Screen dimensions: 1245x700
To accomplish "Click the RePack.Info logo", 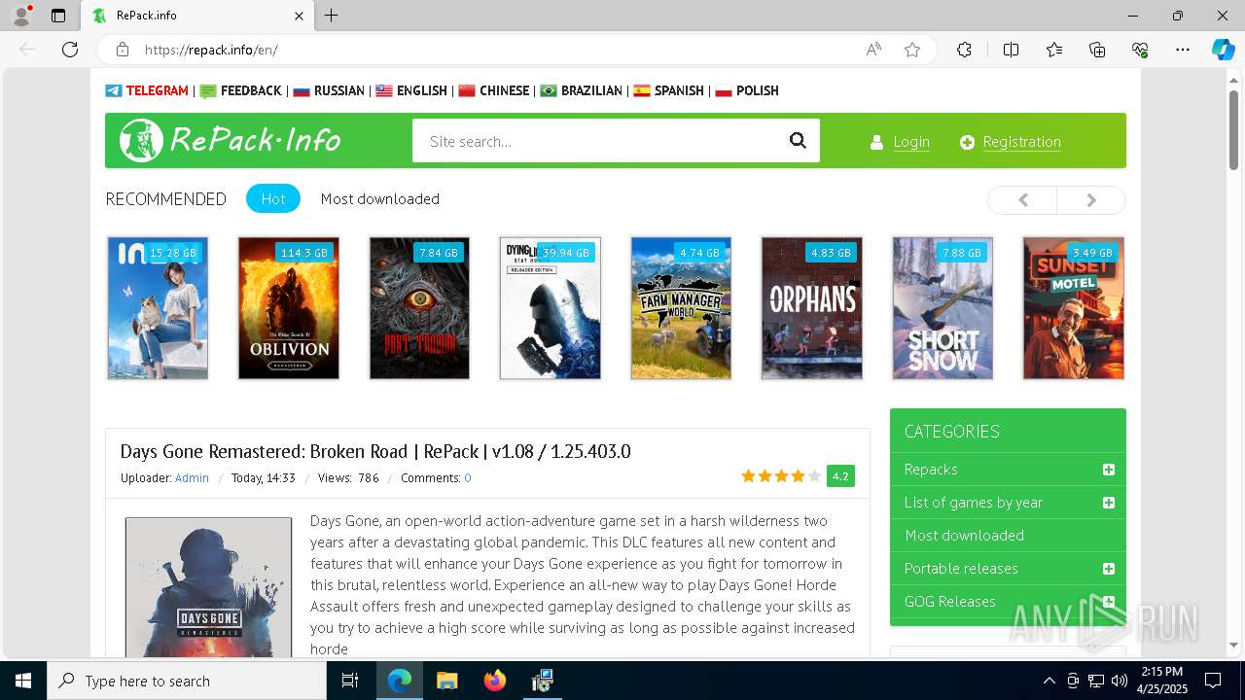I will pos(231,140).
